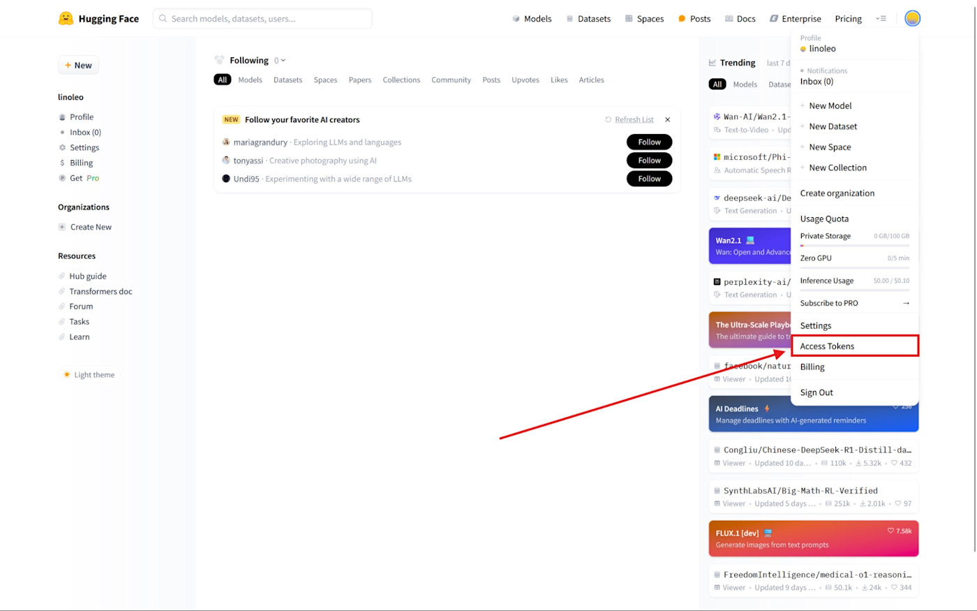Select the Spaces feed filter tab

[325, 80]
